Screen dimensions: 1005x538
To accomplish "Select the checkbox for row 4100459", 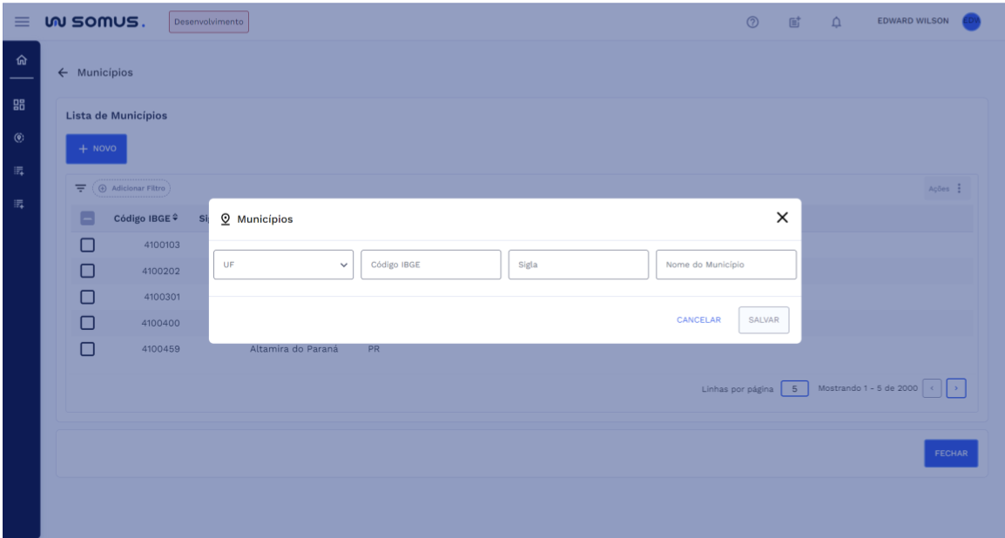I will (x=87, y=350).
